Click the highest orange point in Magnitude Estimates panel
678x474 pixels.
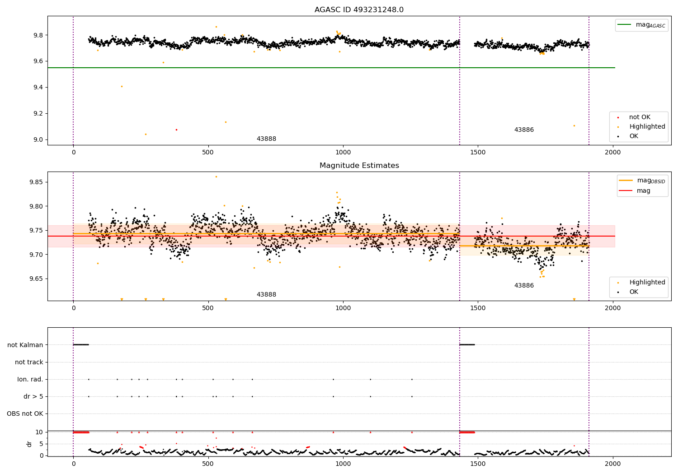(x=216, y=177)
